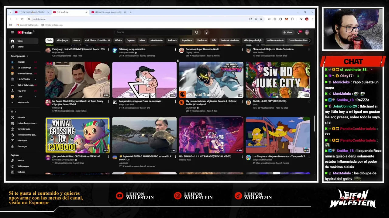This screenshot has height=218, width=389.
Task: Play Los Simpsons Mejores Momentos thumbnail
Action: tap(278, 135)
